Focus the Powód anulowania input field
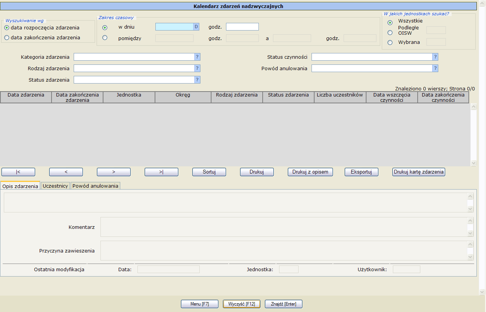 click(372, 68)
